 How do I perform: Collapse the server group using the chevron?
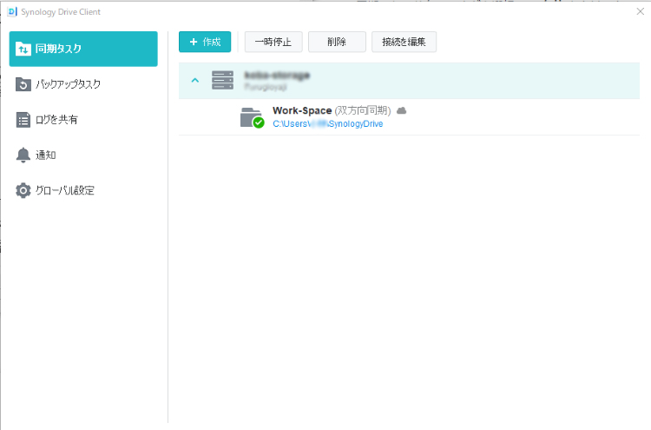pos(195,81)
